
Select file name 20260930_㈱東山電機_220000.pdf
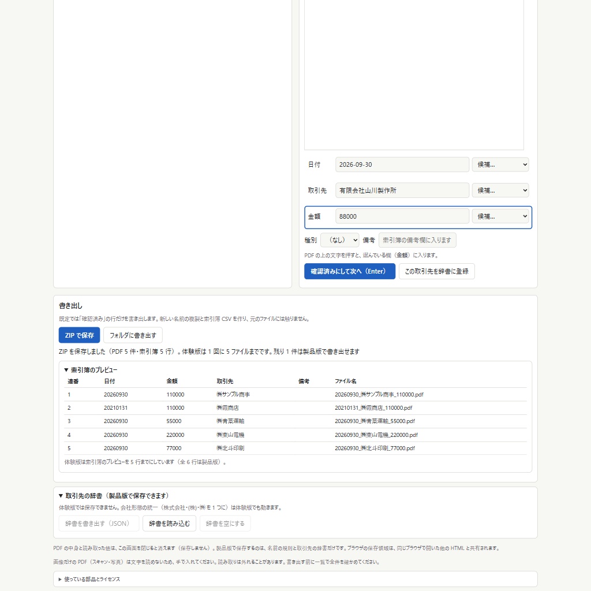point(376,435)
